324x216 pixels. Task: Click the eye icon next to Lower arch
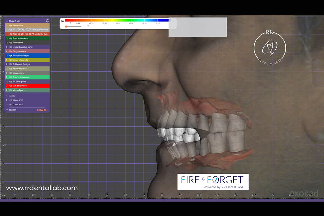click(10, 104)
